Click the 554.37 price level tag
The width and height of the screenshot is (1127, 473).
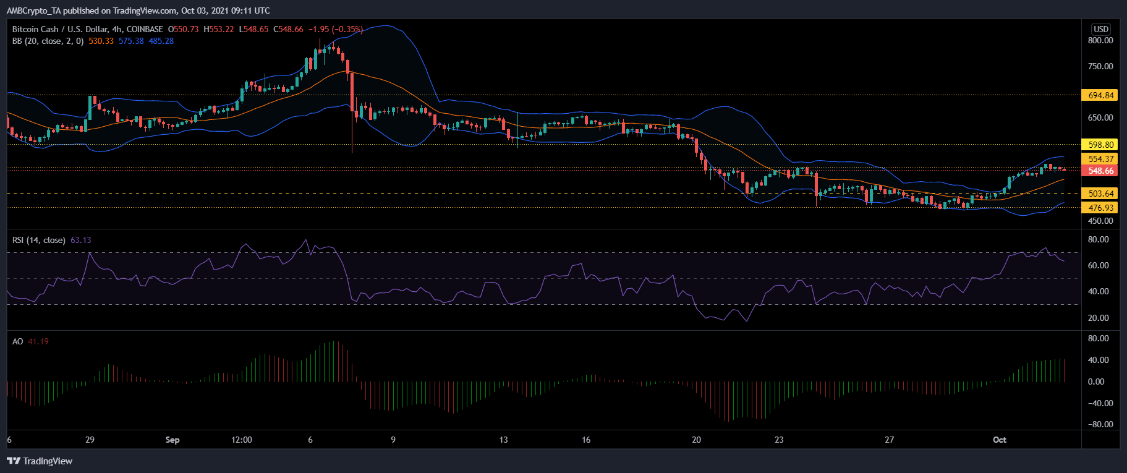1100,159
